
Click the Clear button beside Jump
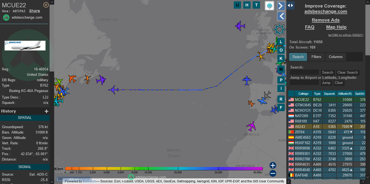click(x=339, y=83)
